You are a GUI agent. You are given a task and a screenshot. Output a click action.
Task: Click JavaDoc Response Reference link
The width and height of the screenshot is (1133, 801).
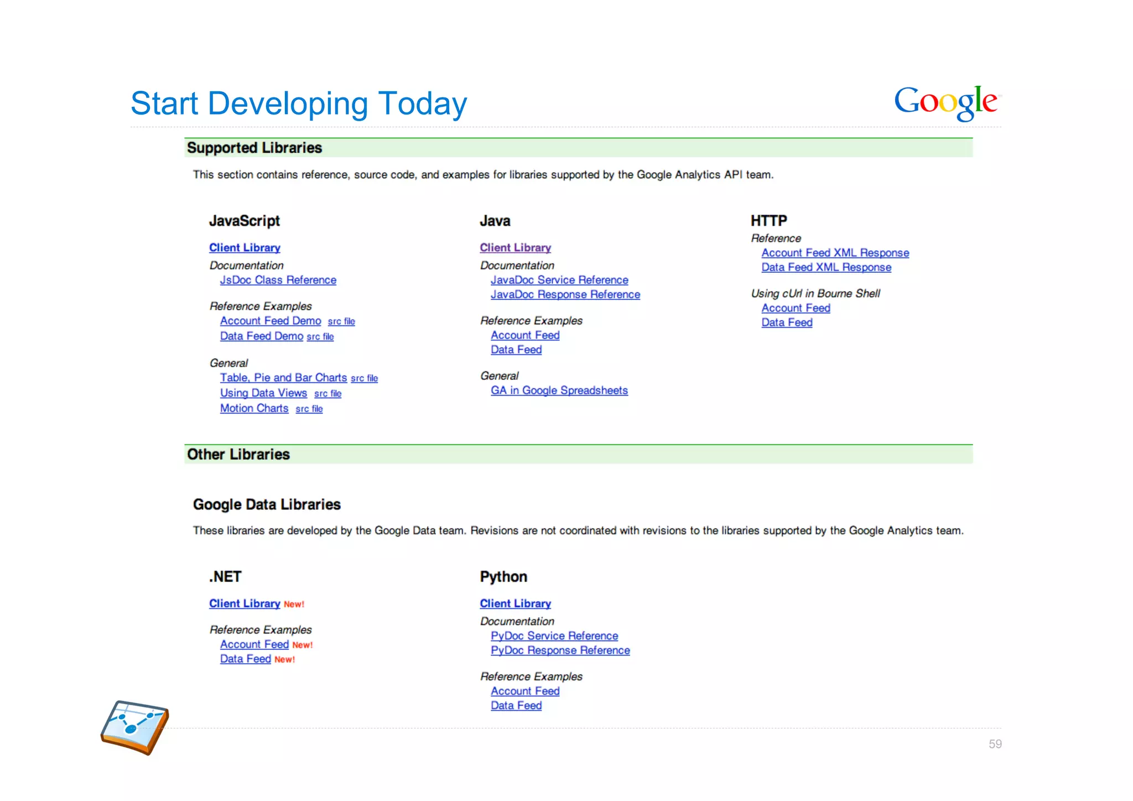tap(565, 294)
